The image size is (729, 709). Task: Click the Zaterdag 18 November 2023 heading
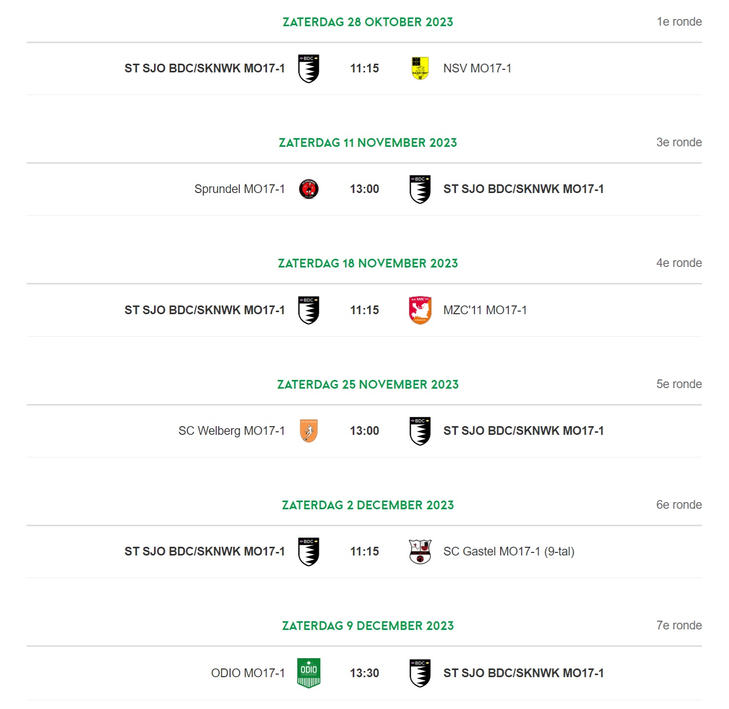click(x=368, y=263)
